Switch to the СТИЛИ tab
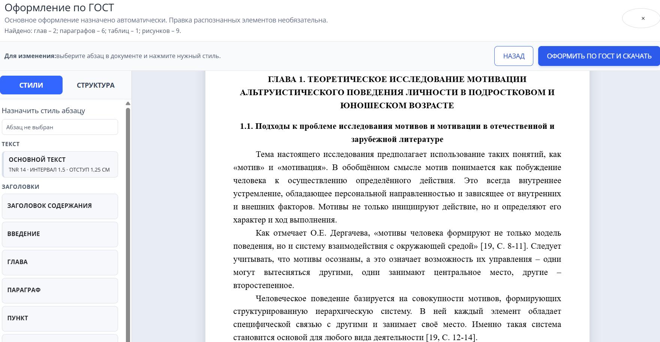 pyautogui.click(x=31, y=85)
